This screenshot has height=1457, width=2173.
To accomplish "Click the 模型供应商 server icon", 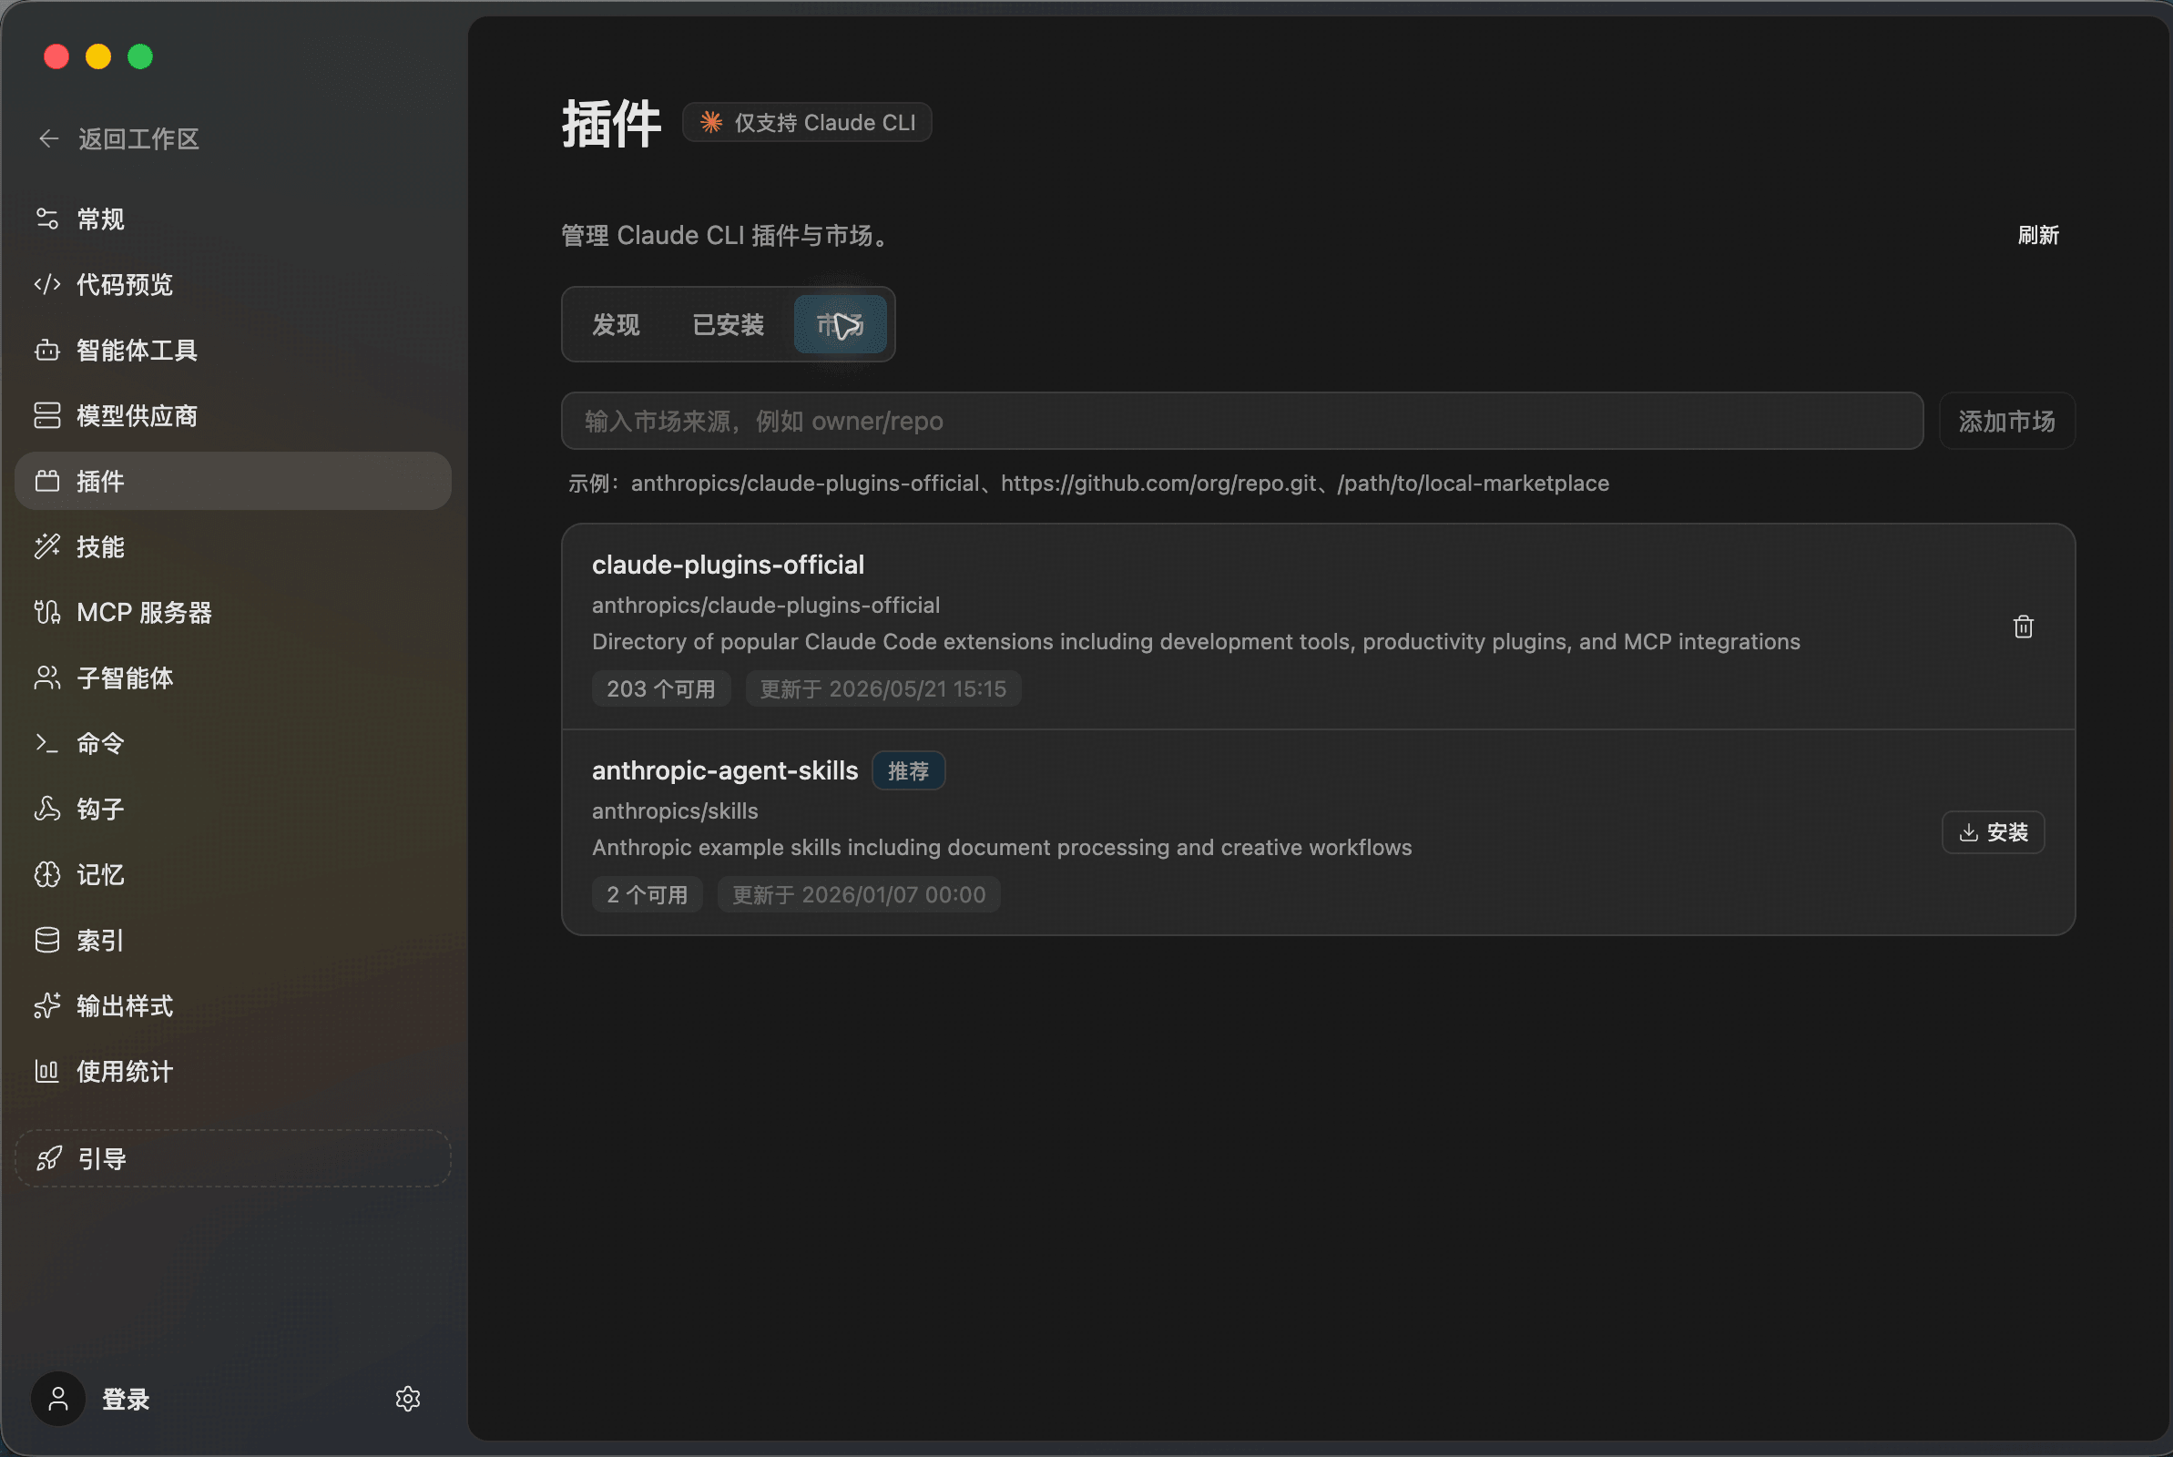I will tap(47, 415).
